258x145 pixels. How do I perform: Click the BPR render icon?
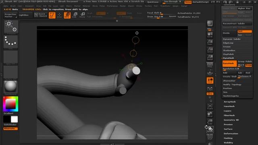[210, 24]
